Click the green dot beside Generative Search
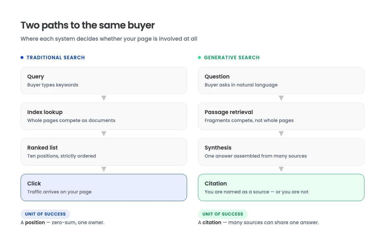The image size is (385, 237). coord(200,58)
